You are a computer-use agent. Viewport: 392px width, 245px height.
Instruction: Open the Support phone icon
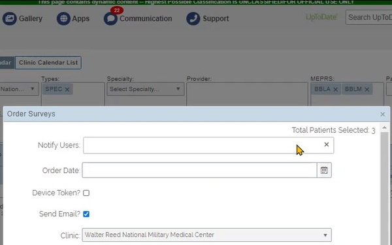(193, 18)
